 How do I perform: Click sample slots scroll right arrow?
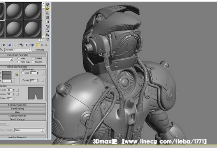point(40,40)
